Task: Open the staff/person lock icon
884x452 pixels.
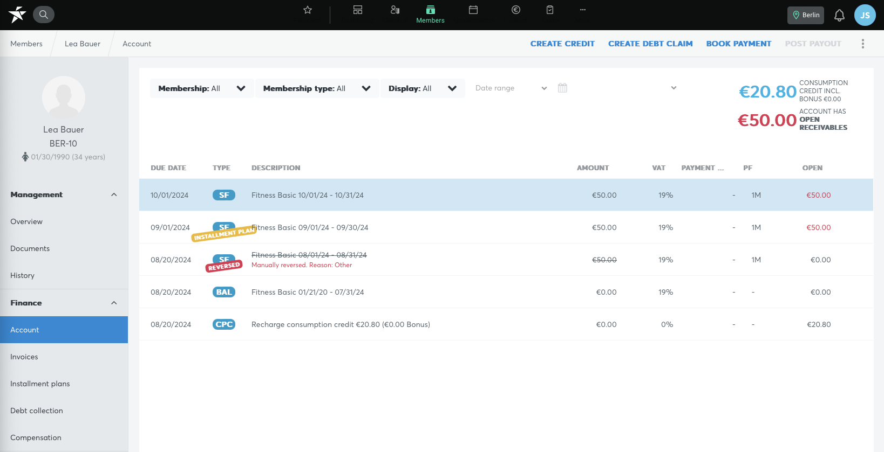Action: (395, 10)
